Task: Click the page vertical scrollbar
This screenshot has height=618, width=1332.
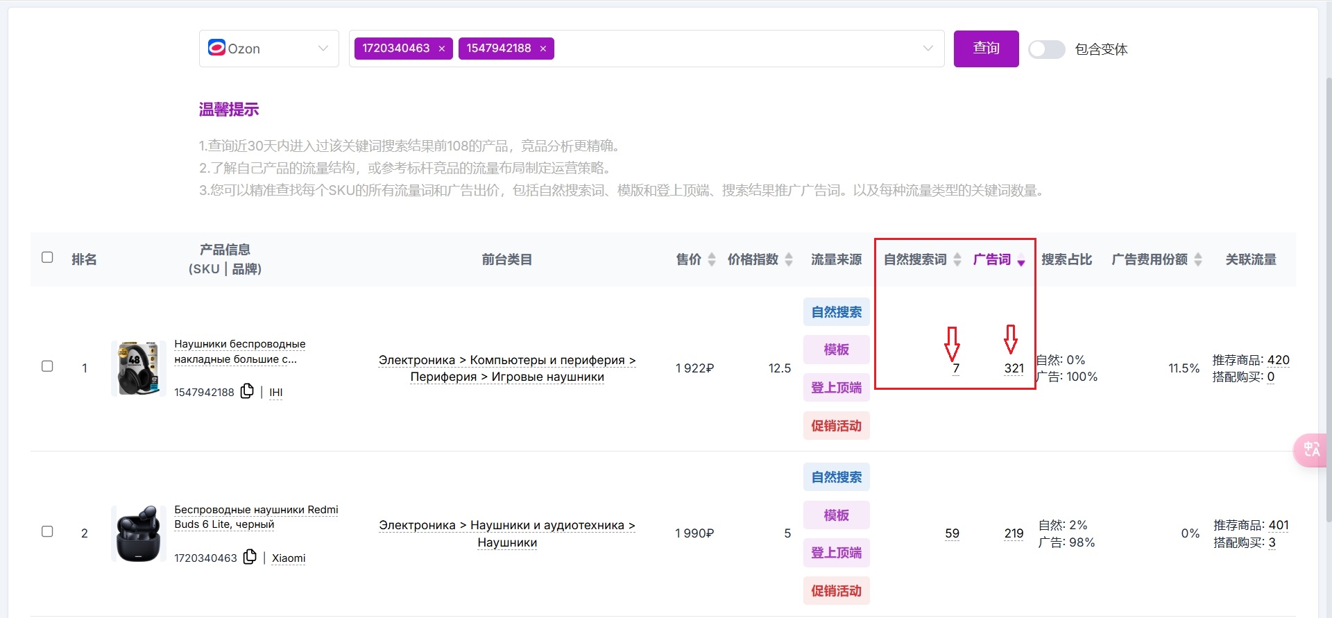Action: tap(1328, 298)
